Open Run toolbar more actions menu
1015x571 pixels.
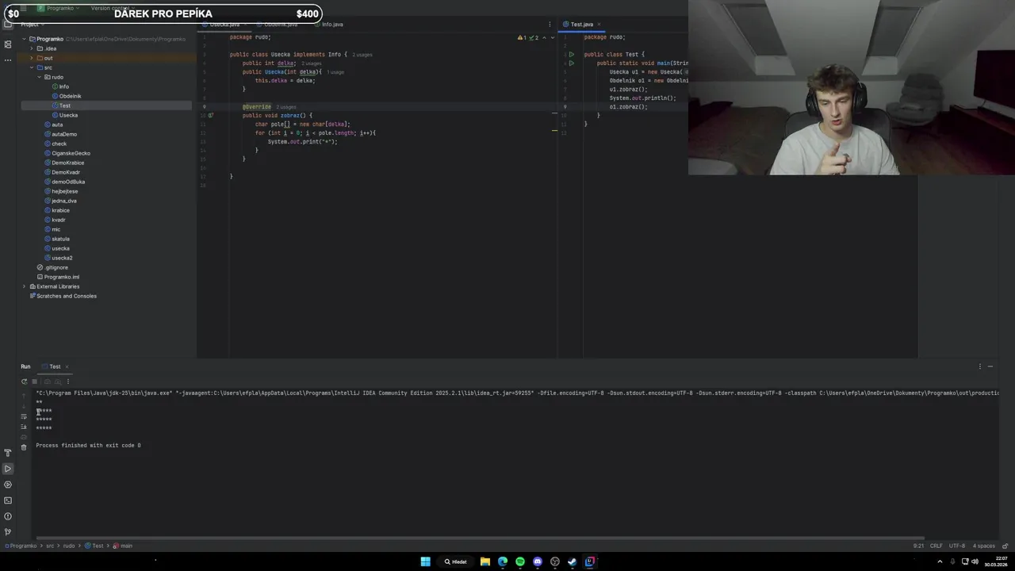coord(68,381)
